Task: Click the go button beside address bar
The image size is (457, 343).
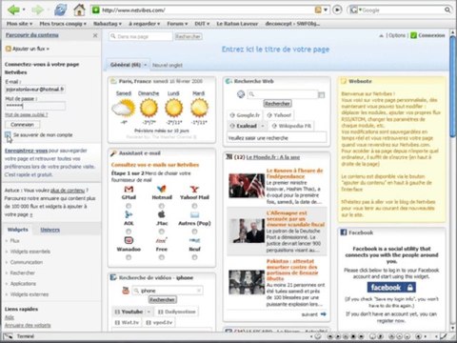Action: (x=337, y=10)
